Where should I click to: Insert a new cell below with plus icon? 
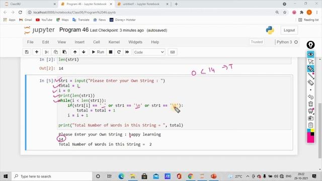coord(37,52)
